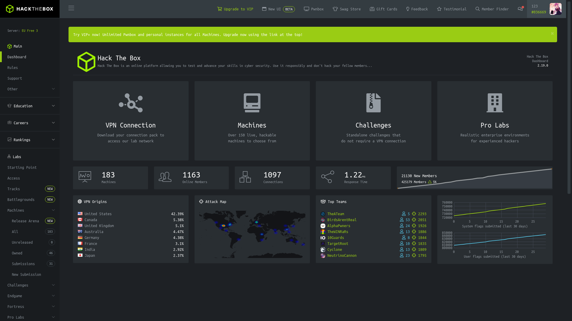Expand the Education menu
Screen dimensions: 572x321
(30, 106)
